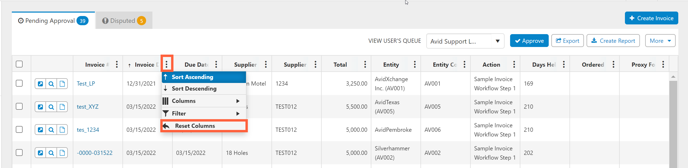Click the table's vertical scrollbar up arrow

673,77
